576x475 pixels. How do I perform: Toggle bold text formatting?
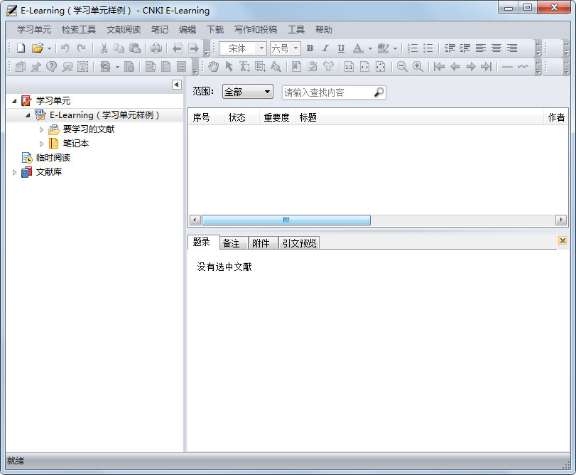pos(309,48)
